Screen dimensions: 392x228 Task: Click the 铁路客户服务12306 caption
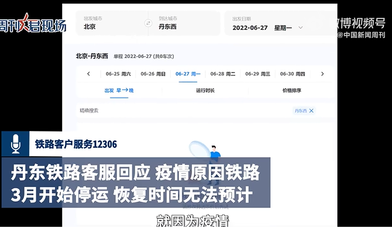coord(75,144)
